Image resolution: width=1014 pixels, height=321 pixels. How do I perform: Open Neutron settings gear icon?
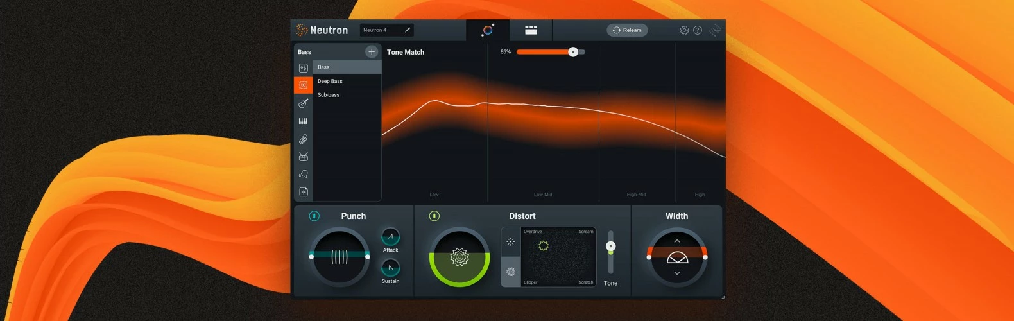684,30
